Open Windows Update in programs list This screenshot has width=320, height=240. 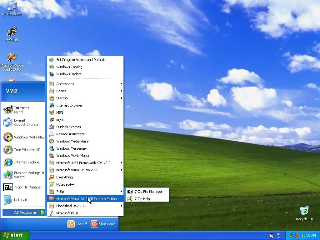click(85, 74)
